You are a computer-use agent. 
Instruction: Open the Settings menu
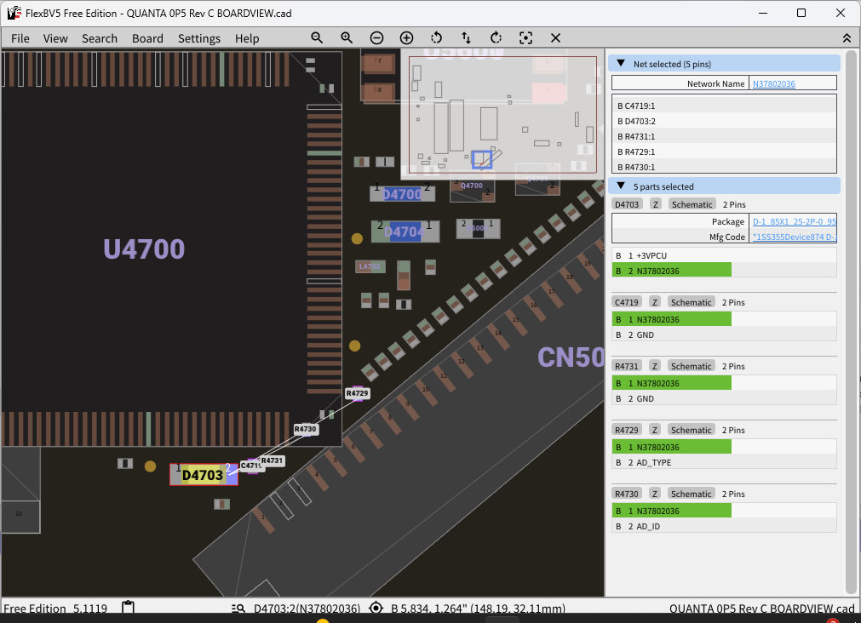(199, 38)
